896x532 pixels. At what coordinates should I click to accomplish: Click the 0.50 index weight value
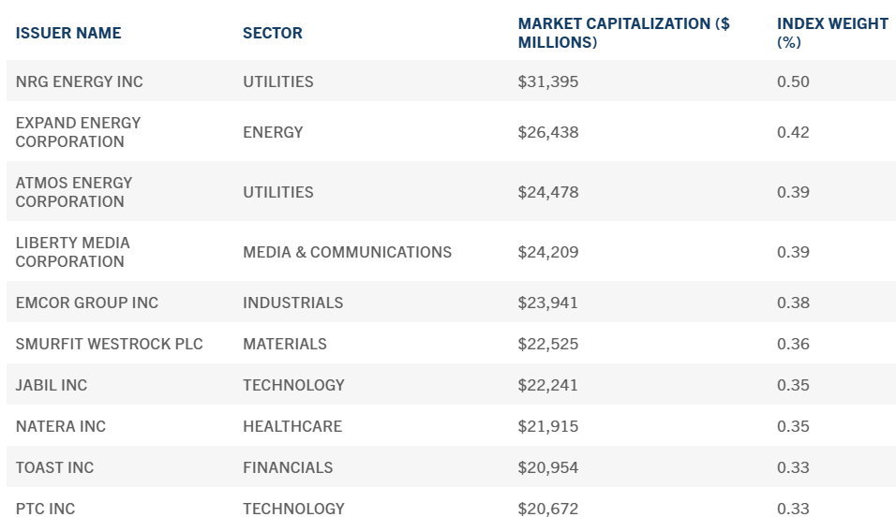click(793, 81)
